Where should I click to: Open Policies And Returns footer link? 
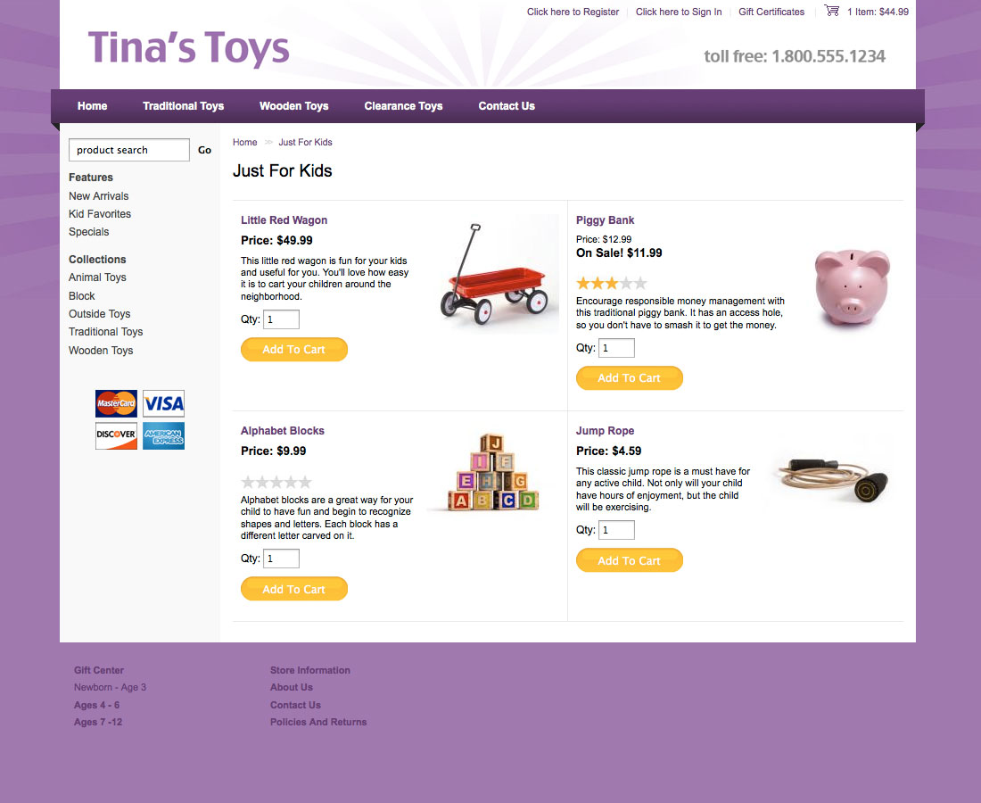coord(318,722)
